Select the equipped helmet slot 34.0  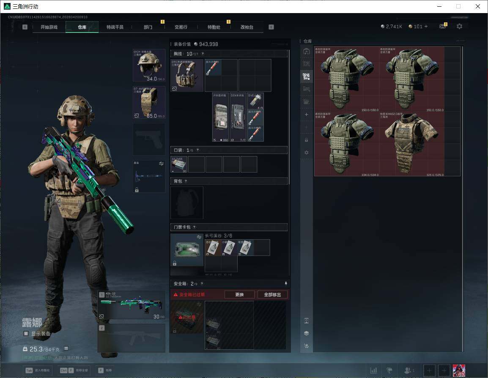[x=149, y=65]
